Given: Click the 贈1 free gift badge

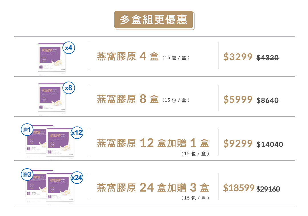Looking at the screenshot, I should (x=27, y=130).
